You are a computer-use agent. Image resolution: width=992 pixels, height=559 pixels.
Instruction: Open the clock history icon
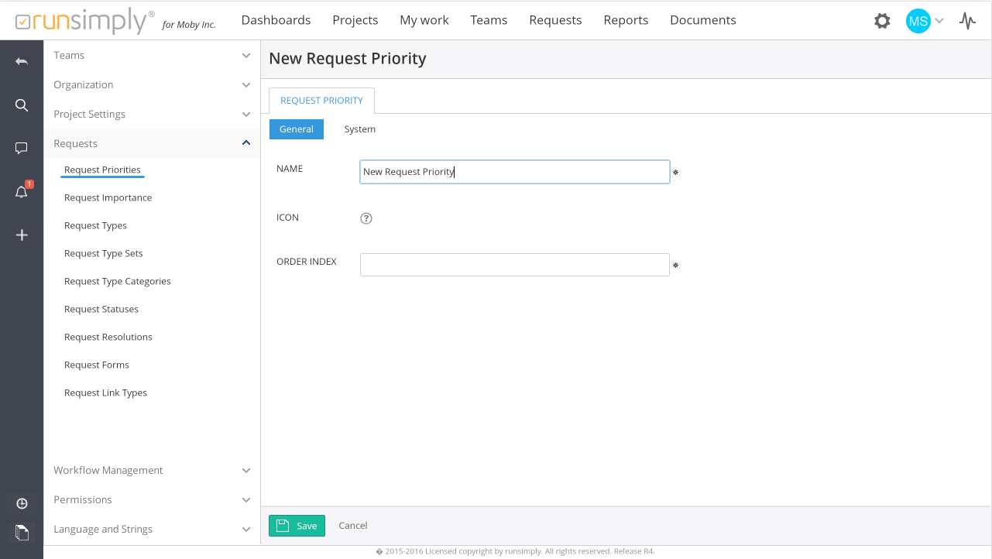(22, 504)
